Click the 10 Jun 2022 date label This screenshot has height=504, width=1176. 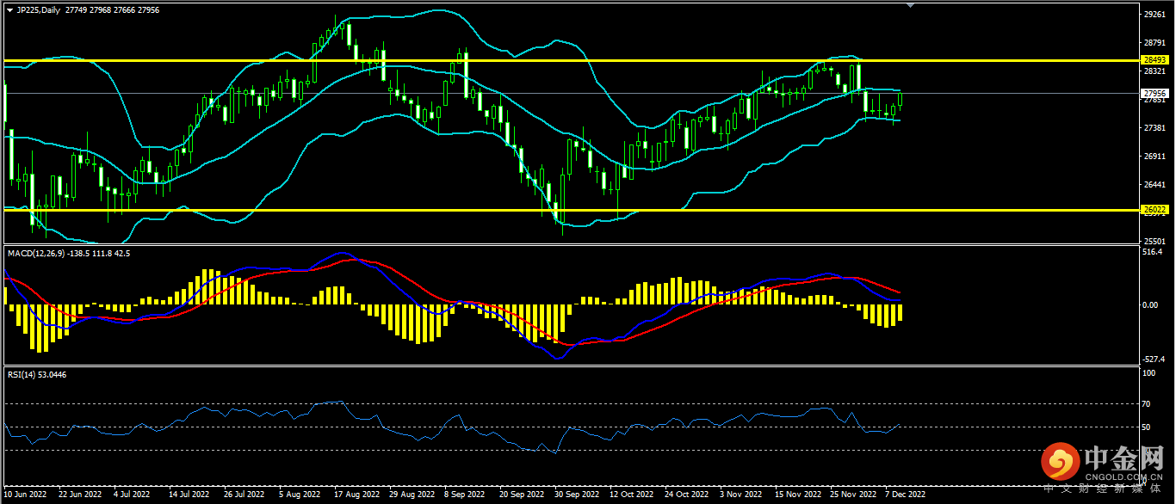[25, 495]
